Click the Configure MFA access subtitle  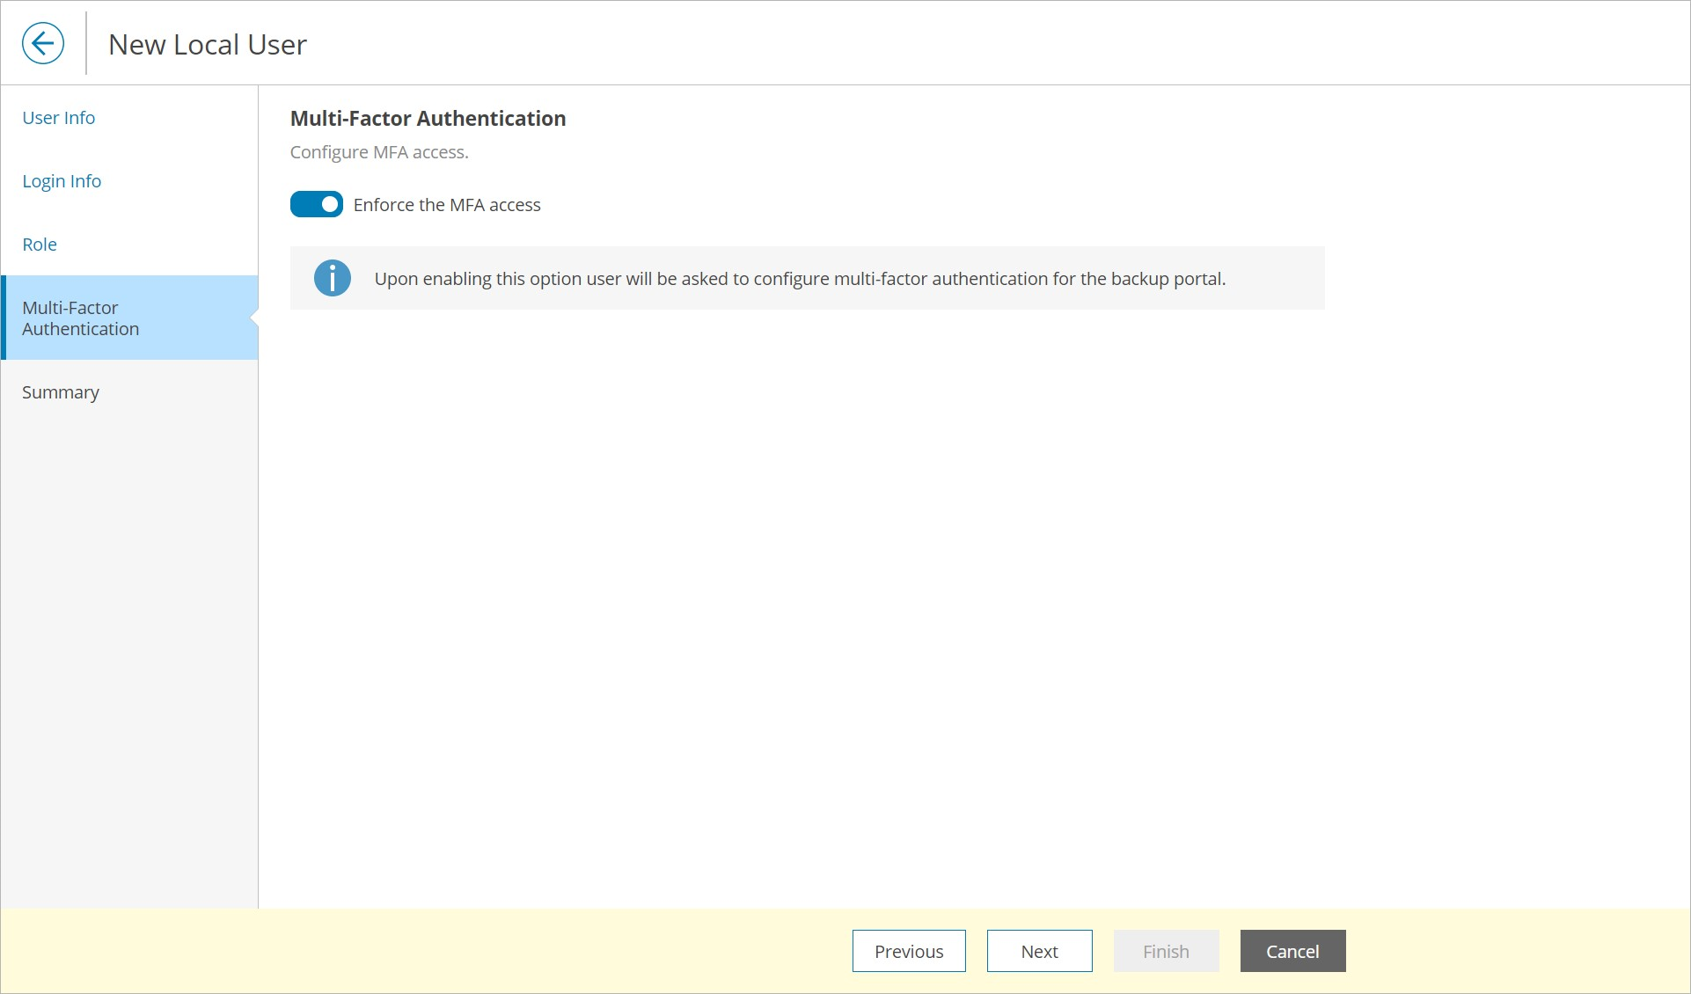pos(379,152)
